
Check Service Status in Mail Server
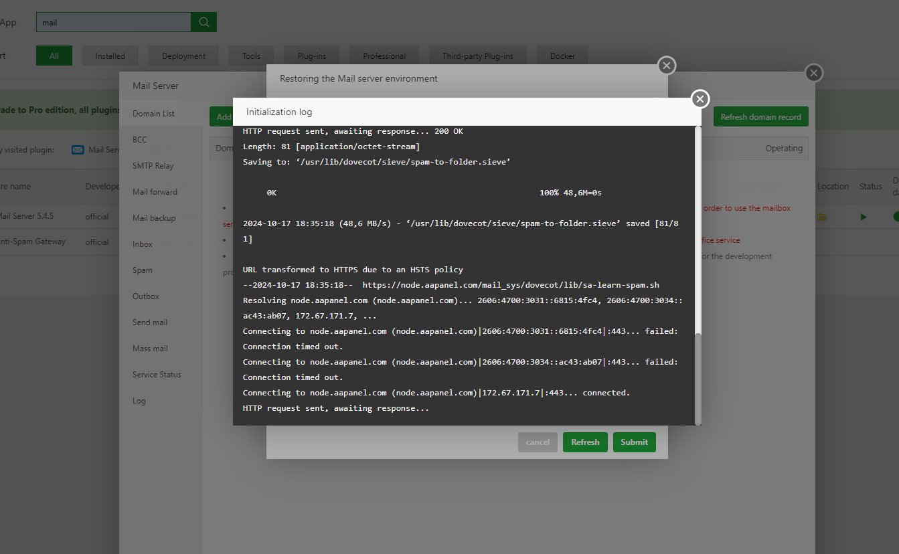pos(161,375)
